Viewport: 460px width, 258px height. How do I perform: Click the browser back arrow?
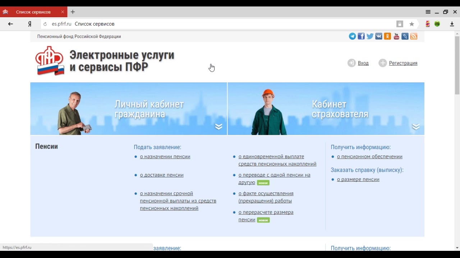(10, 24)
